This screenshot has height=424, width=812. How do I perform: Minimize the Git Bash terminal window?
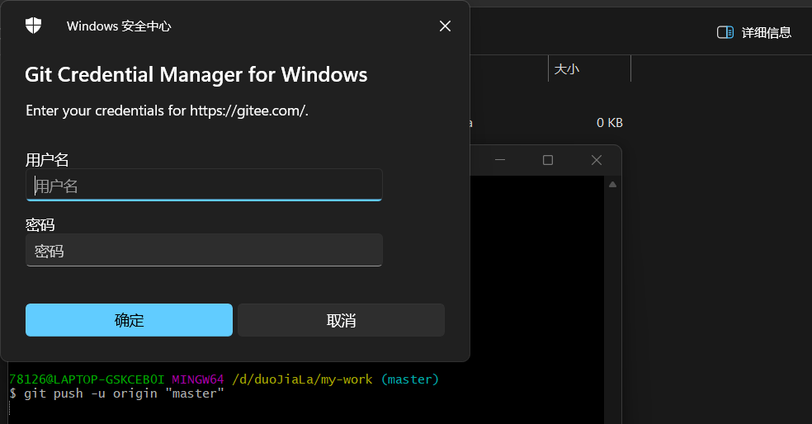tap(500, 160)
